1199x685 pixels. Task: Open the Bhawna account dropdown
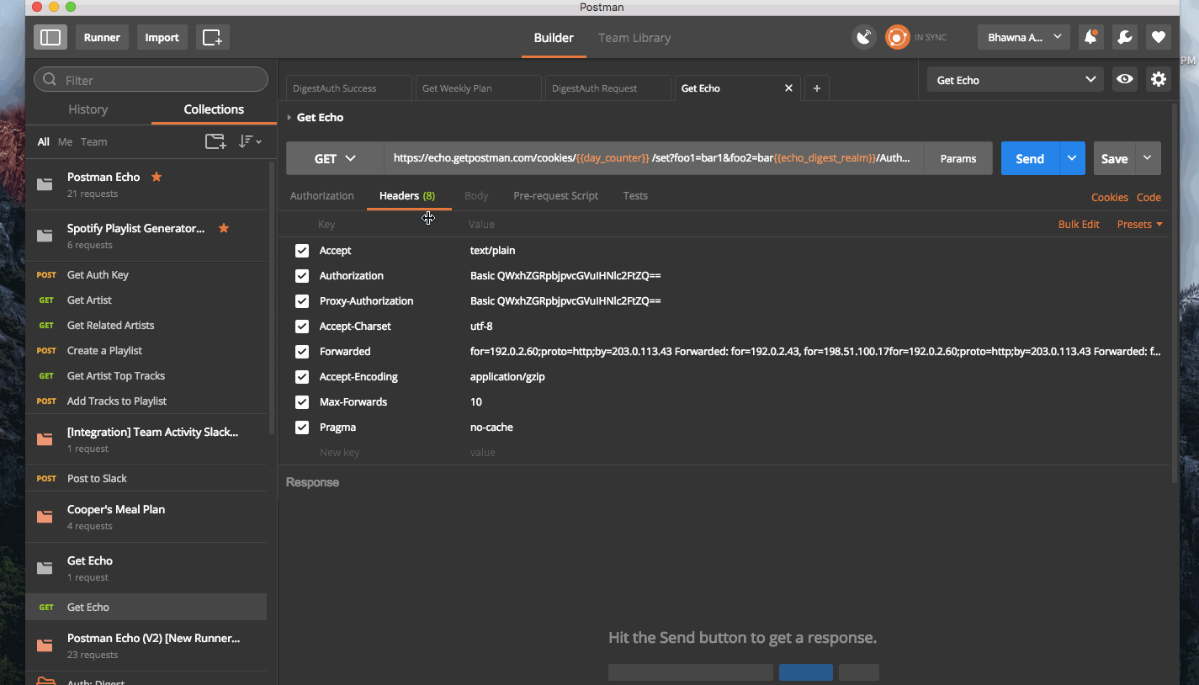tap(1024, 37)
